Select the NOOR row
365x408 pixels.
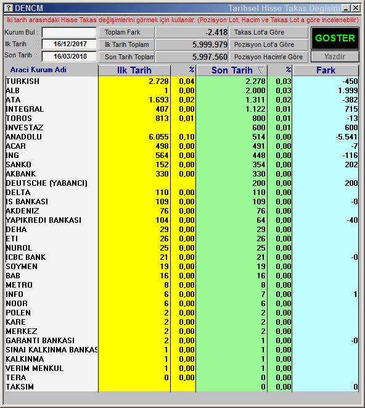182,304
